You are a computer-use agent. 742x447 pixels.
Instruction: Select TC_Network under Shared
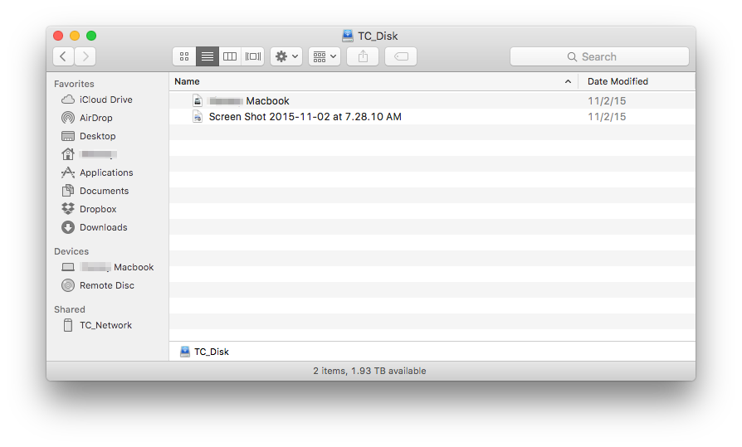click(97, 325)
